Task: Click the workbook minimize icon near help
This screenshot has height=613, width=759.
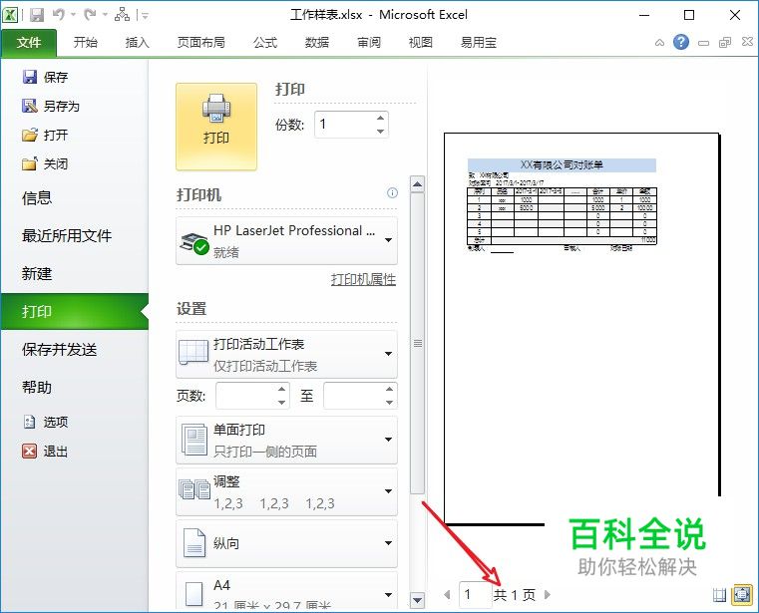Action: click(703, 43)
